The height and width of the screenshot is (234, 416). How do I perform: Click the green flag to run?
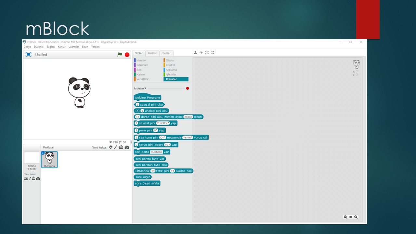click(x=120, y=55)
